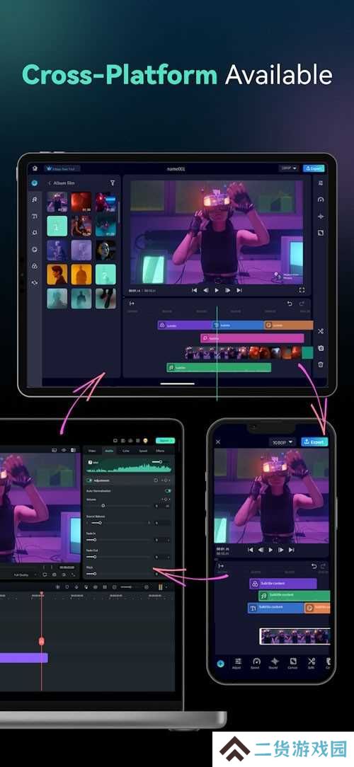The image size is (354, 767).
Task: Switch to the Audio tab on laptop
Action: 109,451
